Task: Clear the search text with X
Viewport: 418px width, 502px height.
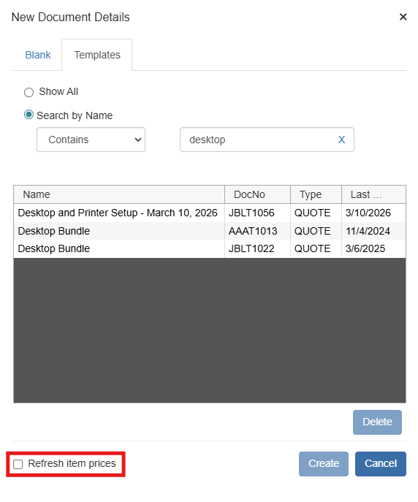Action: tap(341, 140)
